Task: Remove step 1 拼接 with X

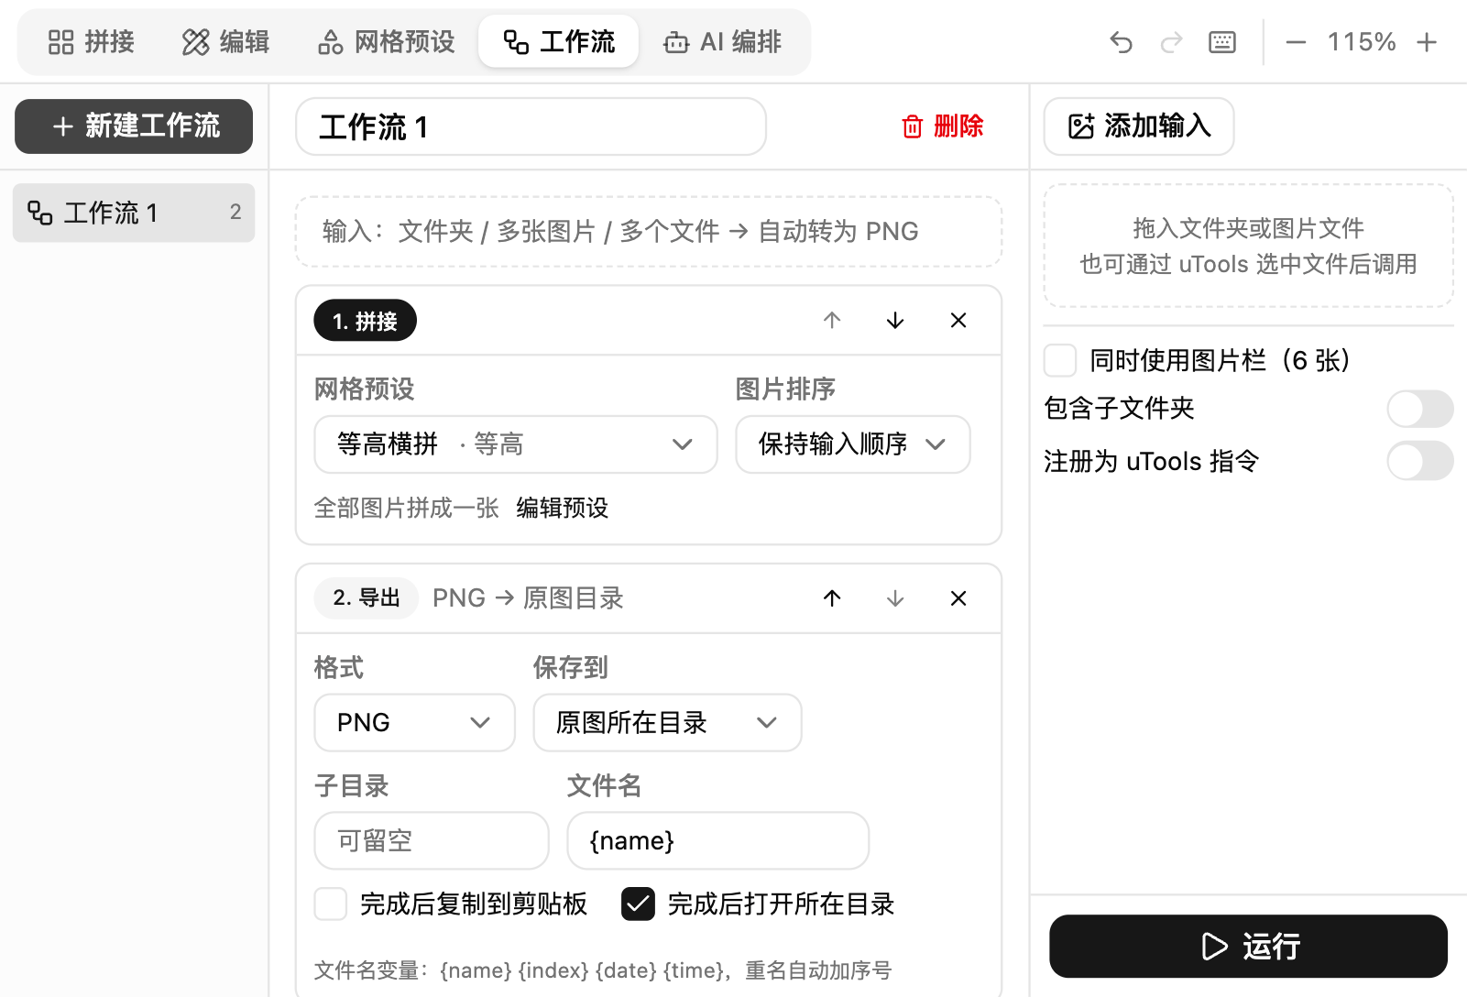Action: click(x=958, y=320)
